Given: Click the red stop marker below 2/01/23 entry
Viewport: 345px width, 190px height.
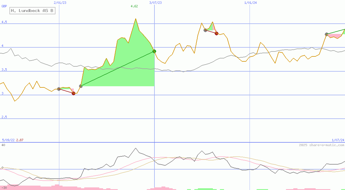Looking at the screenshot, I should point(73,93).
